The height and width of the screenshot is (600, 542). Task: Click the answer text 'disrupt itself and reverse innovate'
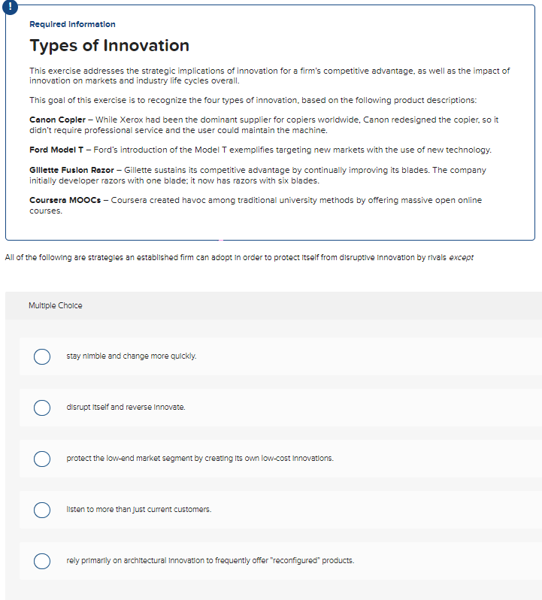[126, 408]
